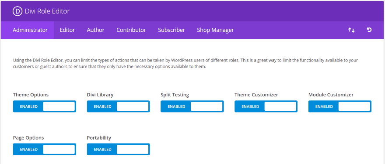Toggle Split Testing enabled switch

[x=192, y=106]
